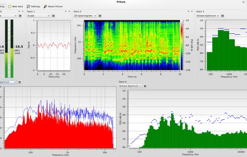Click inside the 2D spectrogram plot
247x157 pixels.
[132, 45]
